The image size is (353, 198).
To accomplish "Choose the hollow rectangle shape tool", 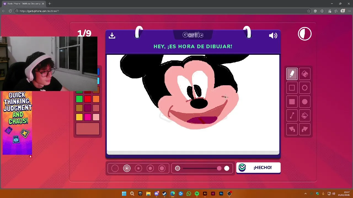I will pyautogui.click(x=292, y=88).
